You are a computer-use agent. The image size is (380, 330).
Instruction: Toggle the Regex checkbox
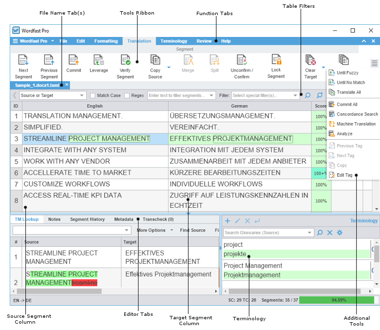[127, 95]
